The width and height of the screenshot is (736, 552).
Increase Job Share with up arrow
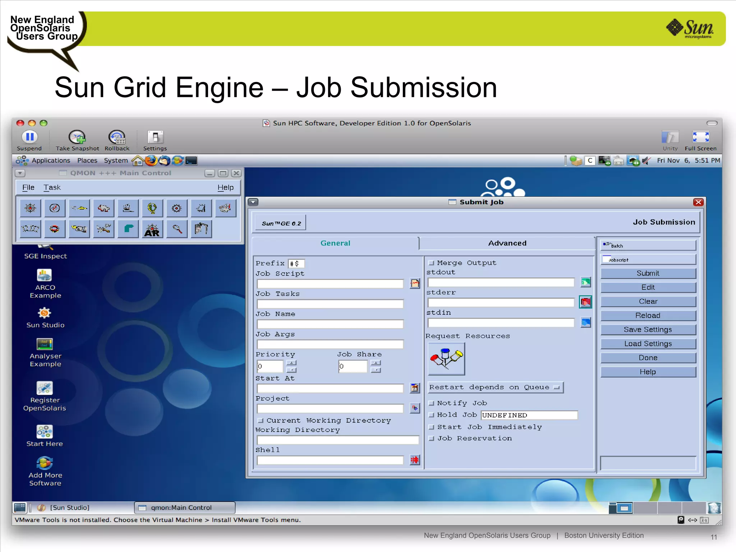[376, 363]
